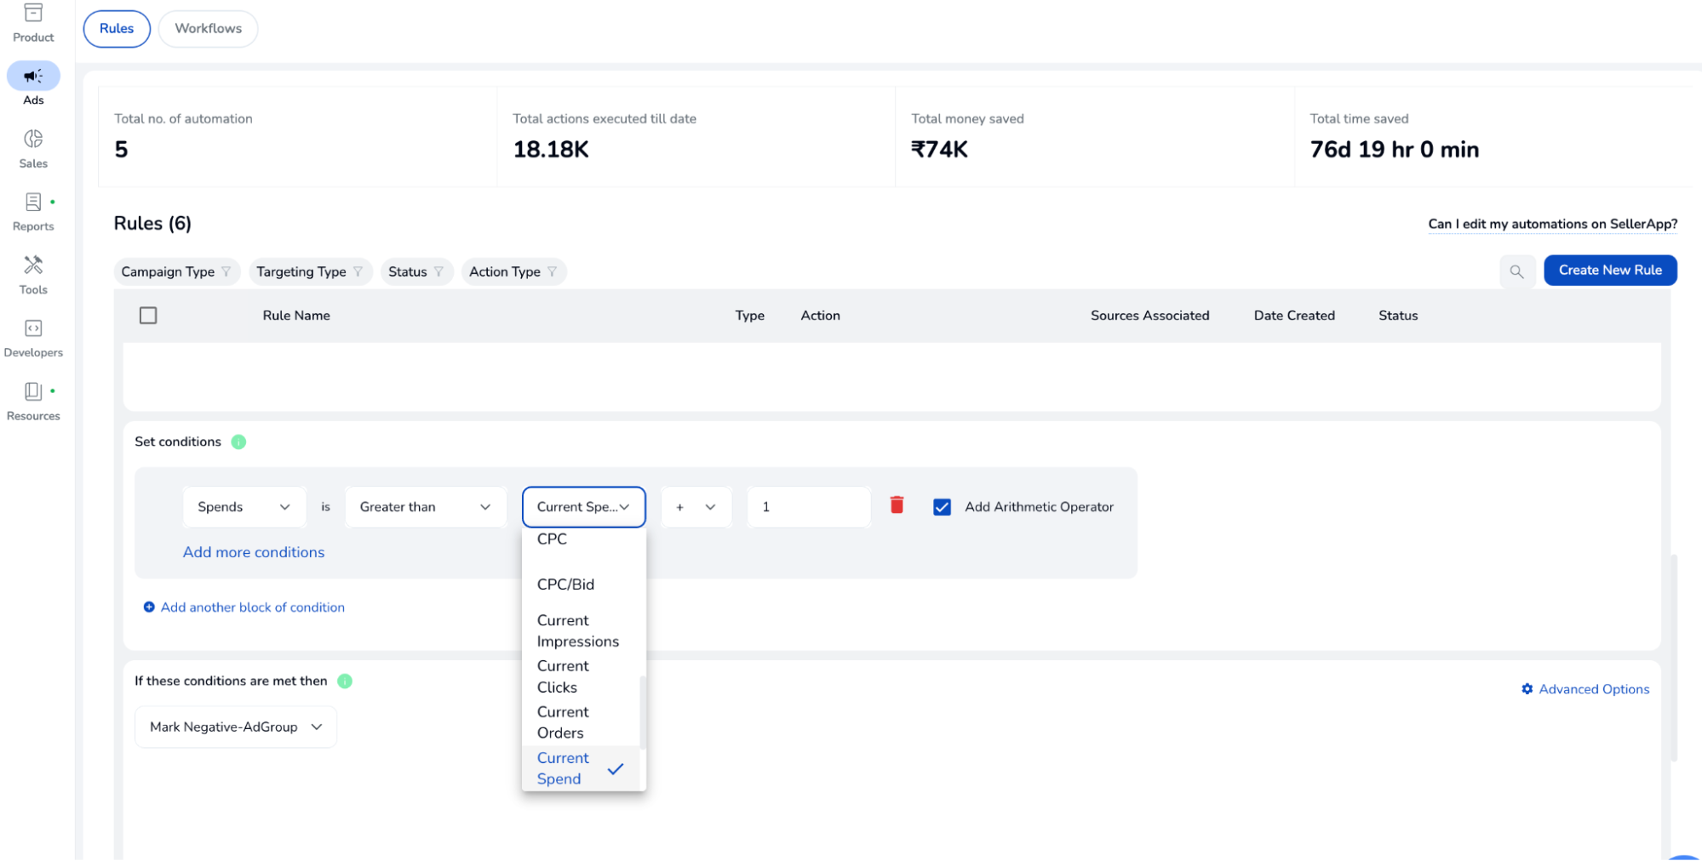This screenshot has width=1702, height=861.
Task: Delete condition with red trash icon
Action: point(897,505)
